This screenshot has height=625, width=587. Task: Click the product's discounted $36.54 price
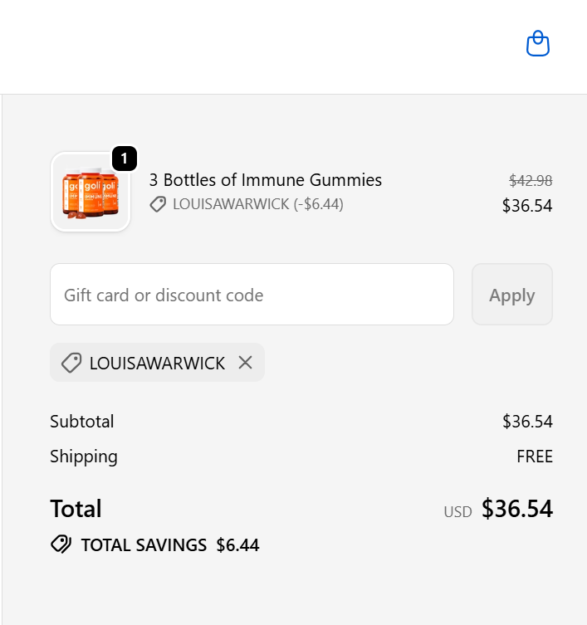point(527,206)
